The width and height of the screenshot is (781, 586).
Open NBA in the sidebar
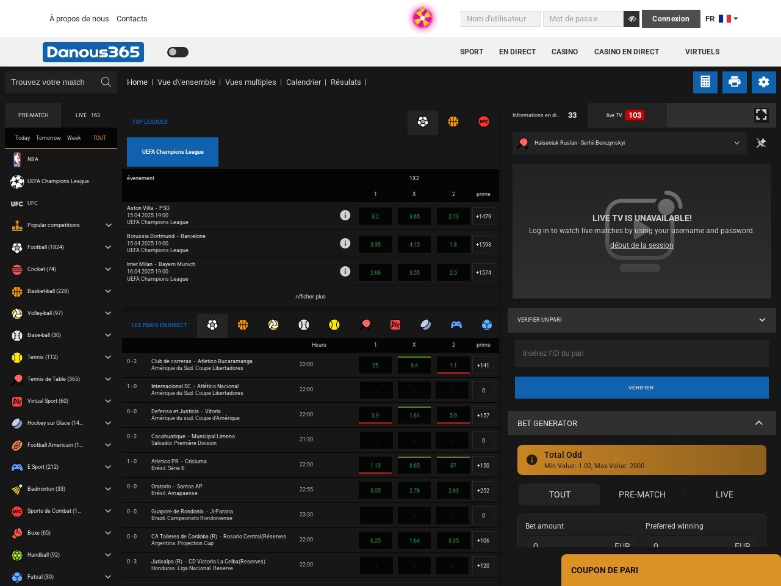pyautogui.click(x=61, y=159)
